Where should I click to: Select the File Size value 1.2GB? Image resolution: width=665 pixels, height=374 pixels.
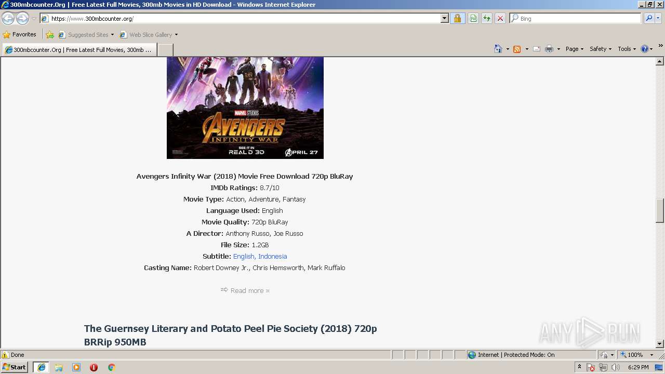pyautogui.click(x=260, y=245)
